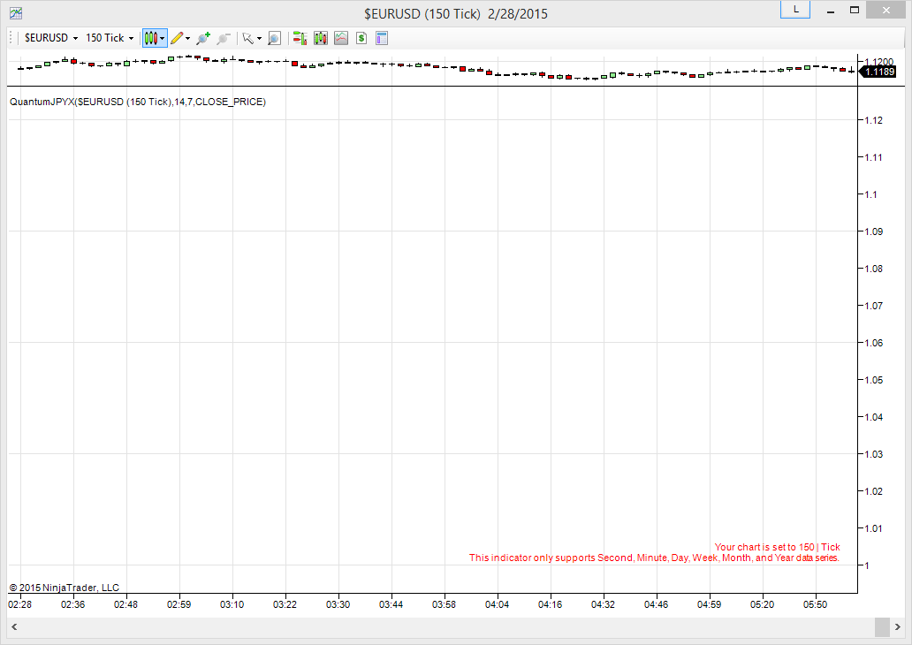Select the candlestick chart style icon
This screenshot has height=645, width=912.
point(150,38)
